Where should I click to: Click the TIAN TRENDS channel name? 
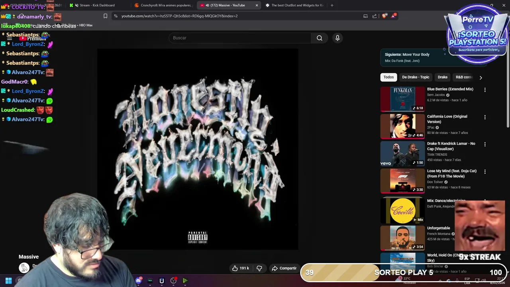[437, 155]
